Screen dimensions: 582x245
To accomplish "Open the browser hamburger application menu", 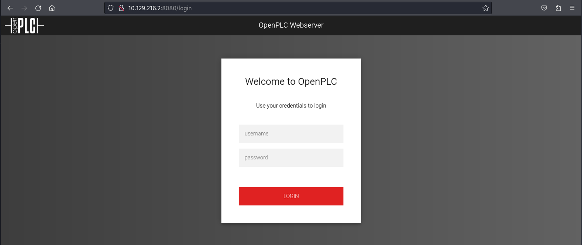I will click(x=572, y=8).
